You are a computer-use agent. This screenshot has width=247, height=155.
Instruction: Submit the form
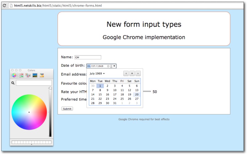click(x=67, y=109)
